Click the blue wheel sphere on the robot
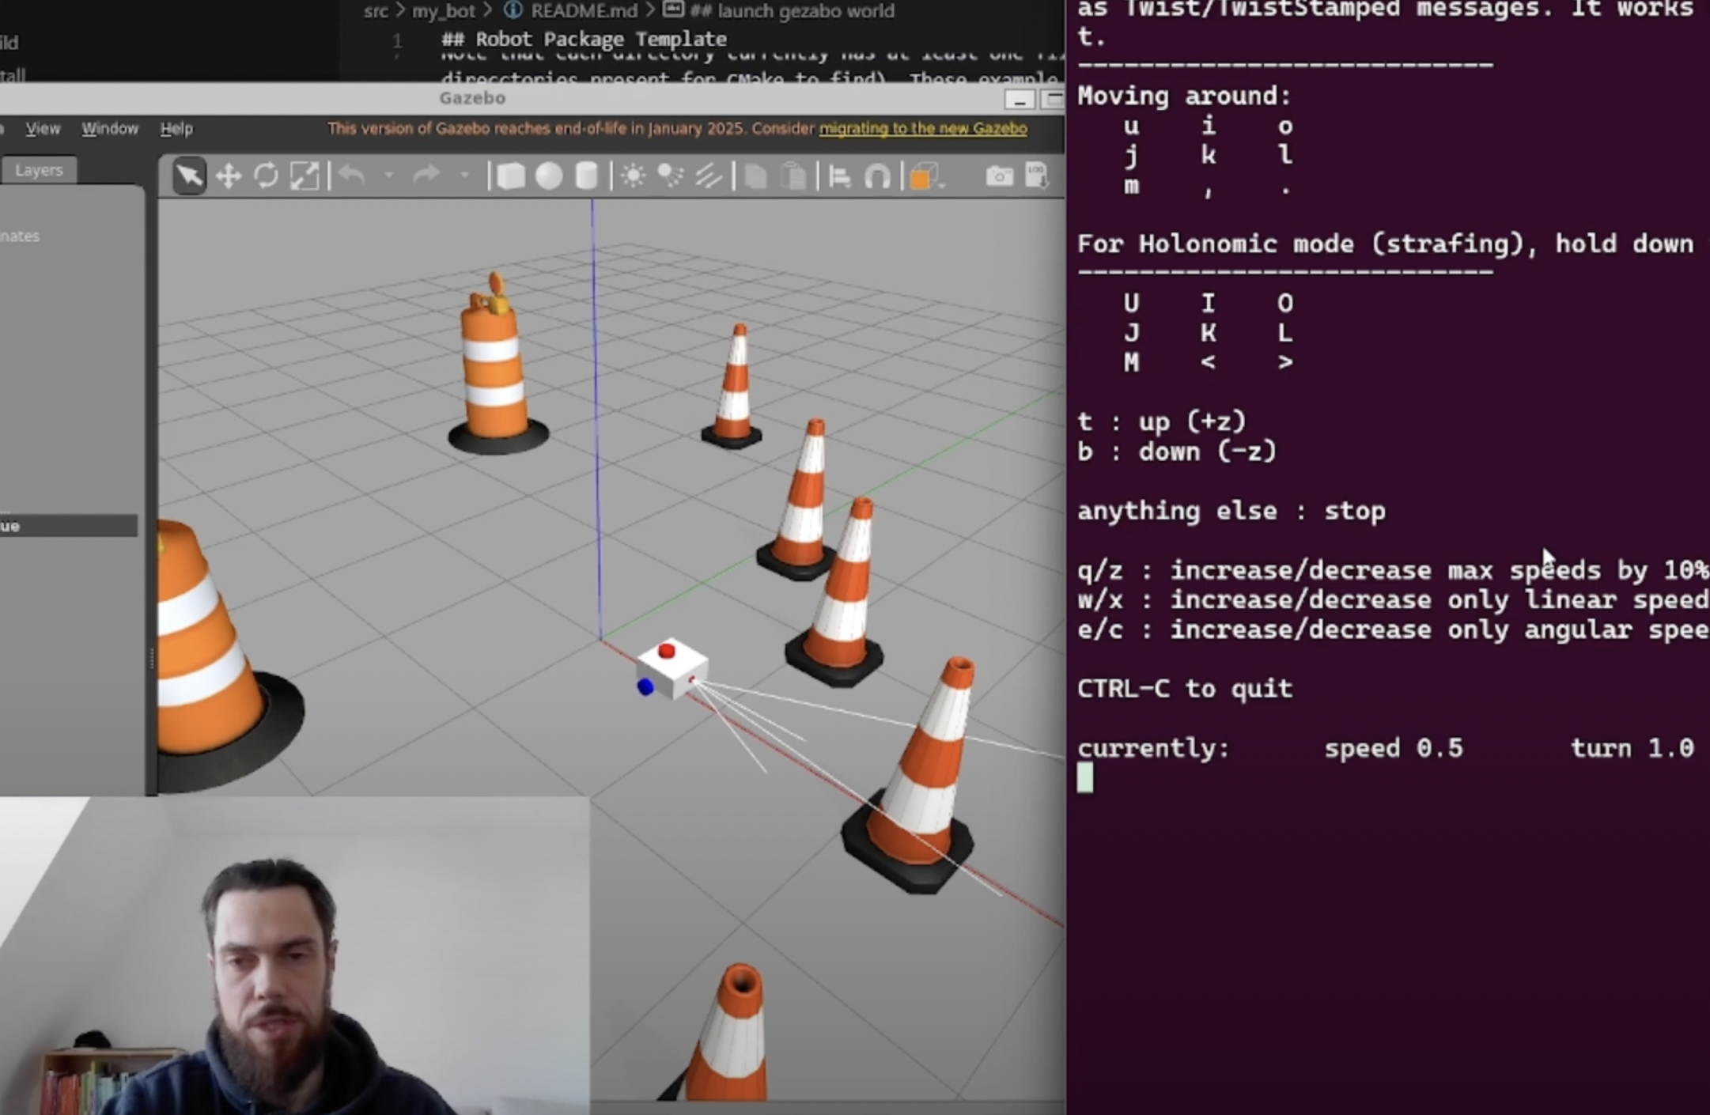 click(x=645, y=686)
